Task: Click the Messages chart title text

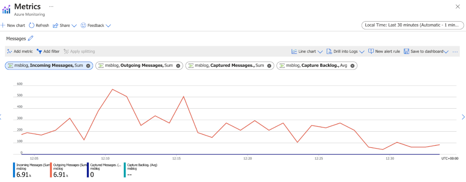Action: (x=16, y=39)
